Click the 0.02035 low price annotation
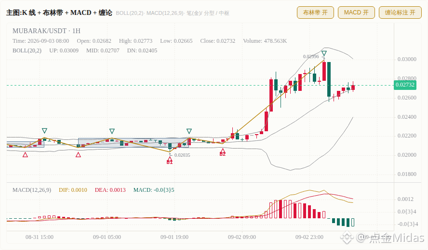This screenshot has height=250, width=428. (x=182, y=155)
